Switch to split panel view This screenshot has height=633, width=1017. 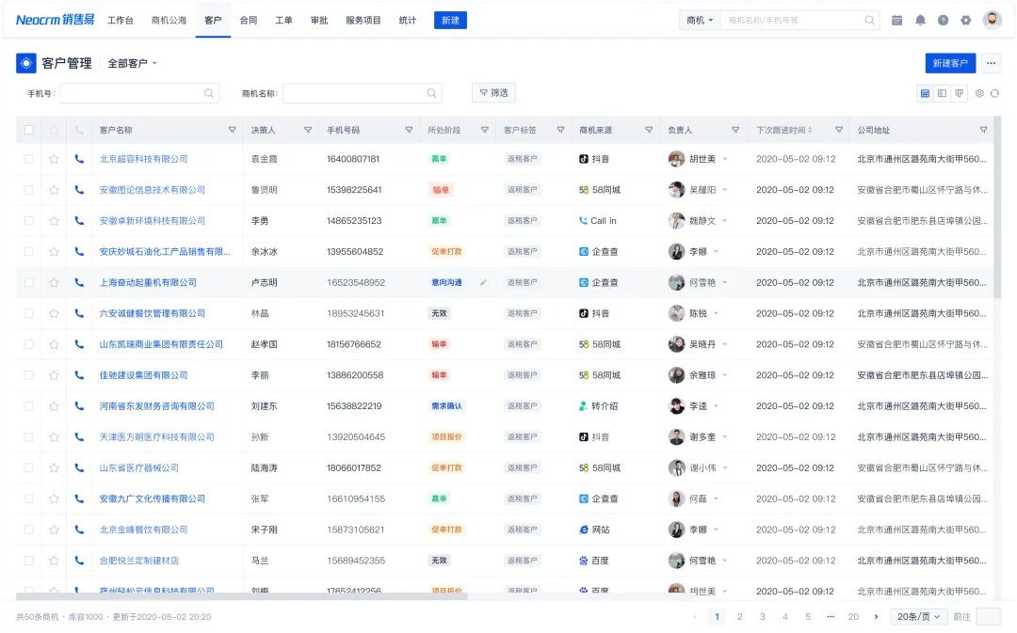[942, 93]
